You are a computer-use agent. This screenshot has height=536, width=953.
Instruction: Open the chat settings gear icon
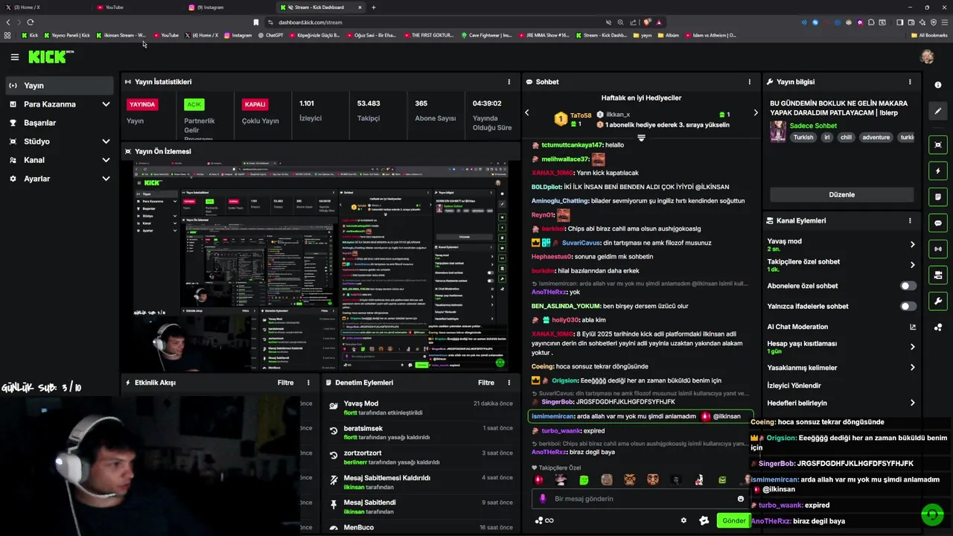(x=683, y=520)
